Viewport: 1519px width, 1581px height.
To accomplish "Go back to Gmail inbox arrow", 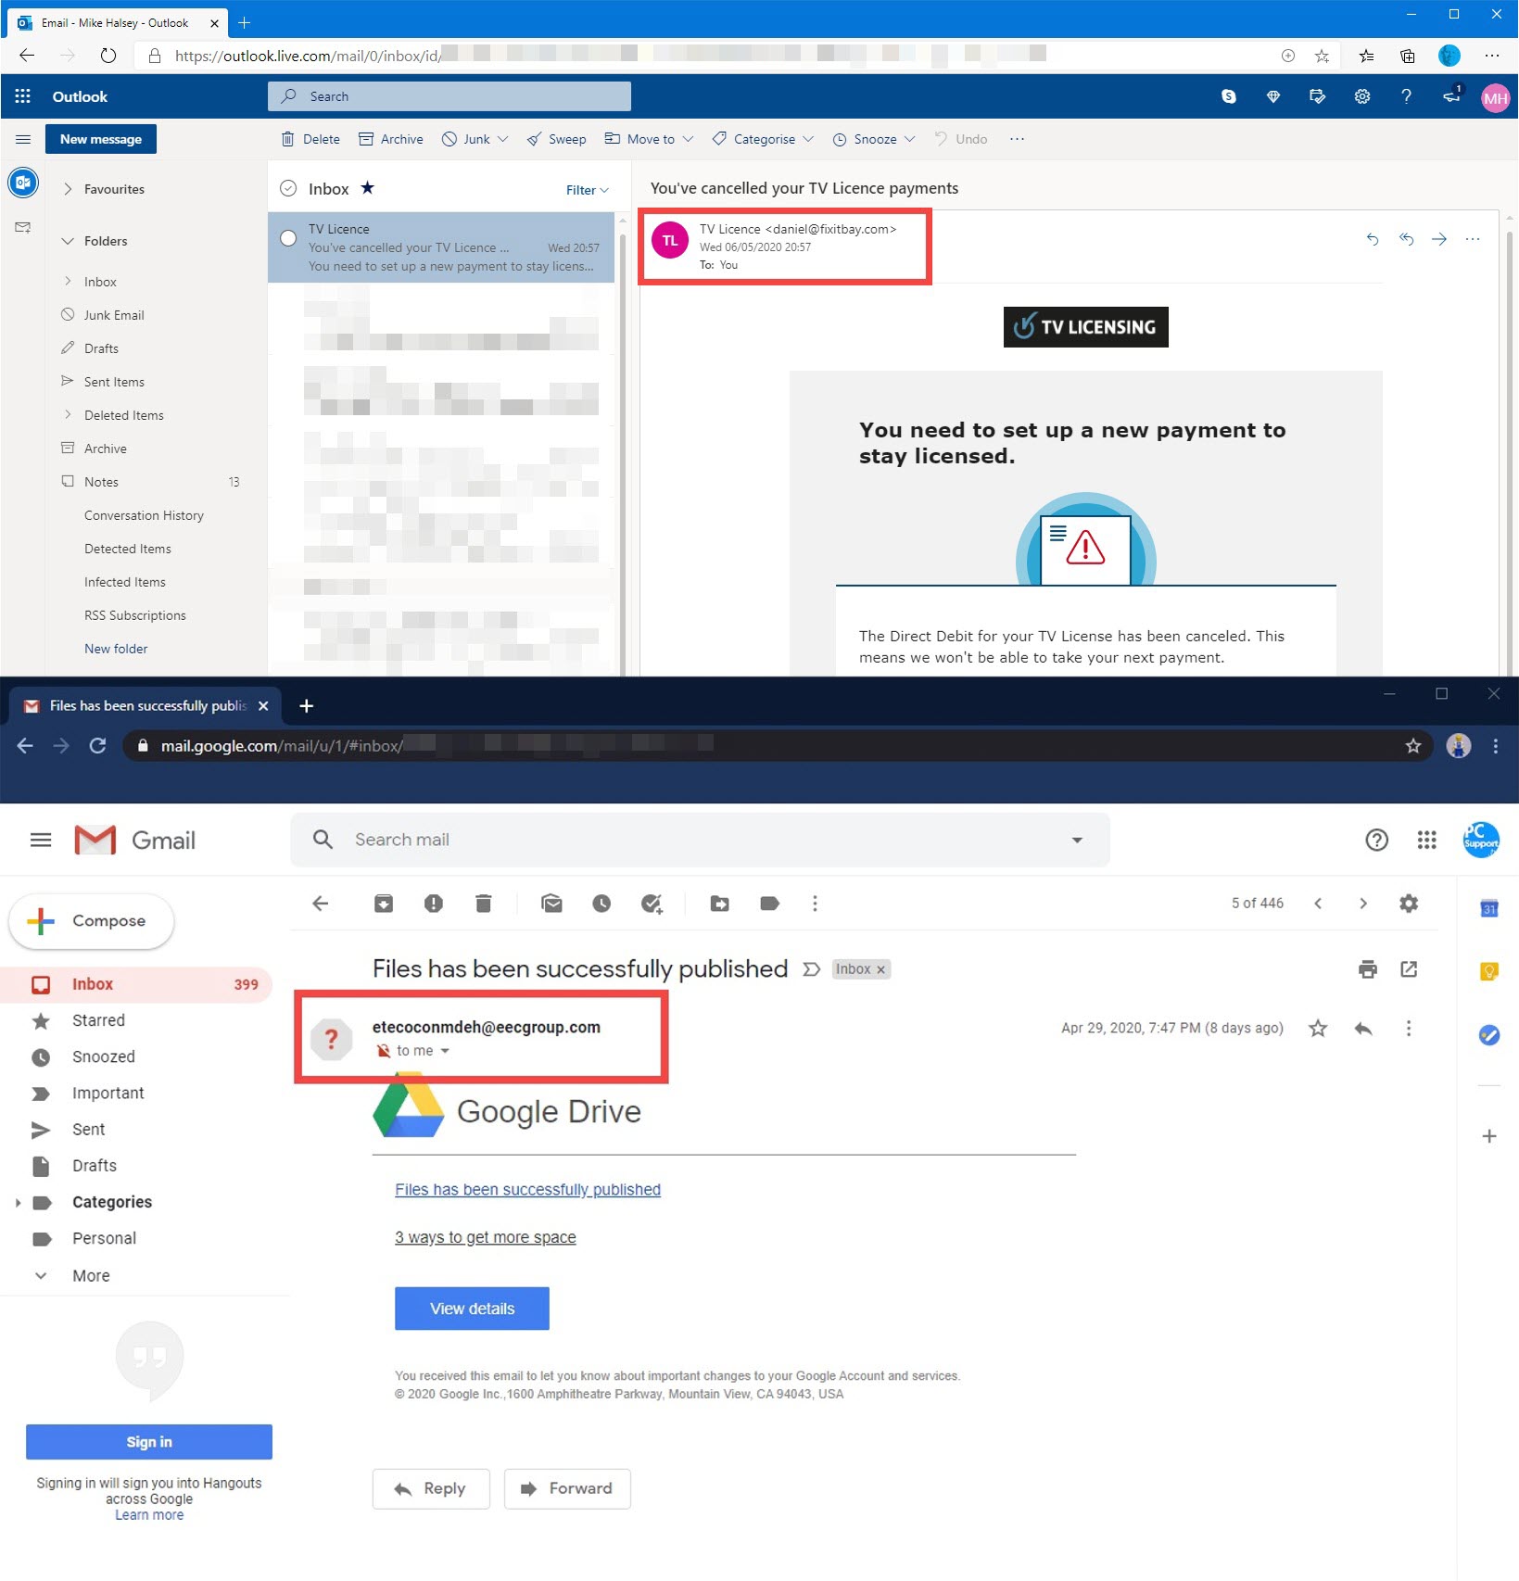I will 321,904.
